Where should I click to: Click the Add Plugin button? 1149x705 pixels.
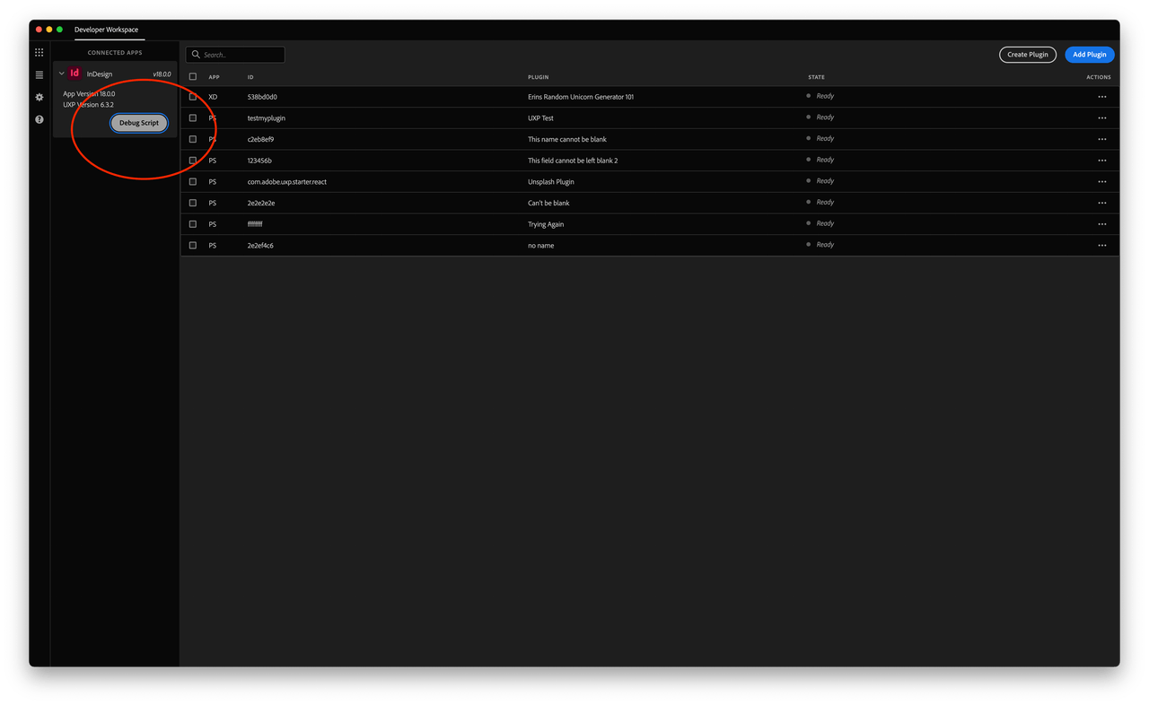point(1090,55)
